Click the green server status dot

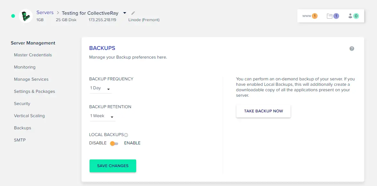[13, 16]
